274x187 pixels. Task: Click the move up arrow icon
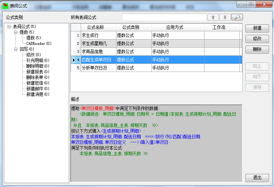click(x=213, y=17)
